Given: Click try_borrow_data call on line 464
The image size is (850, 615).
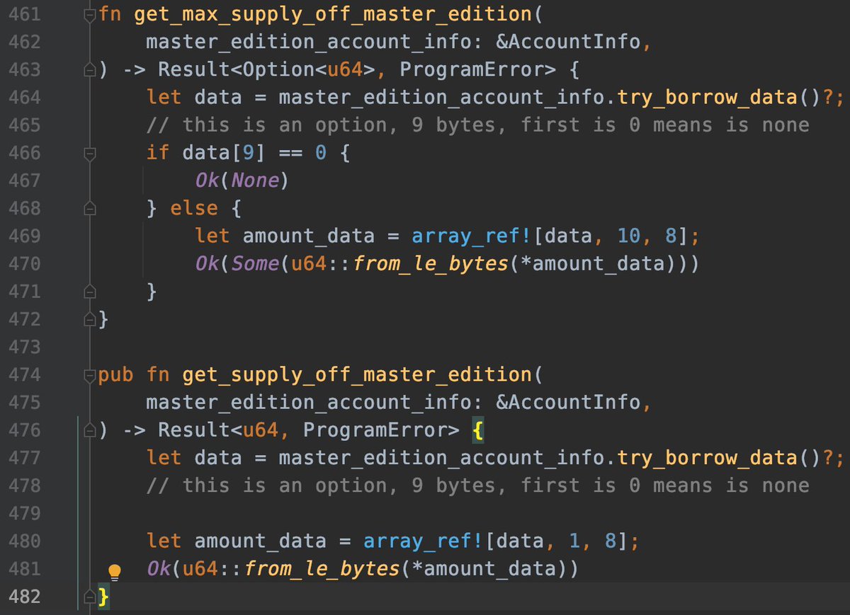Looking at the screenshot, I should point(707,98).
